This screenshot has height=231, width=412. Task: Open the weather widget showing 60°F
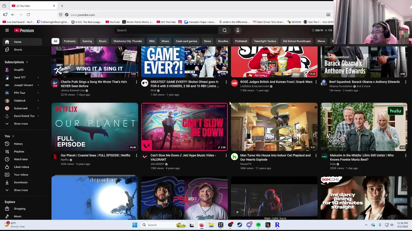click(x=14, y=225)
